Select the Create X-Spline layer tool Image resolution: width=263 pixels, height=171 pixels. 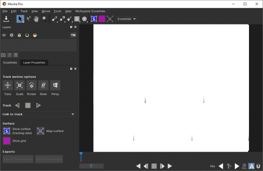pyautogui.click(x=54, y=19)
